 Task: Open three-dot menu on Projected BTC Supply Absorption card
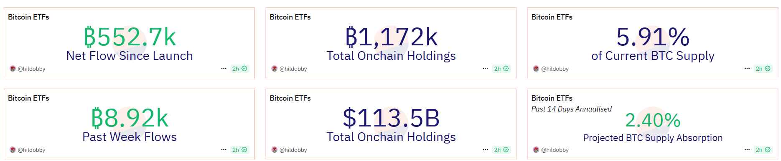(747, 150)
